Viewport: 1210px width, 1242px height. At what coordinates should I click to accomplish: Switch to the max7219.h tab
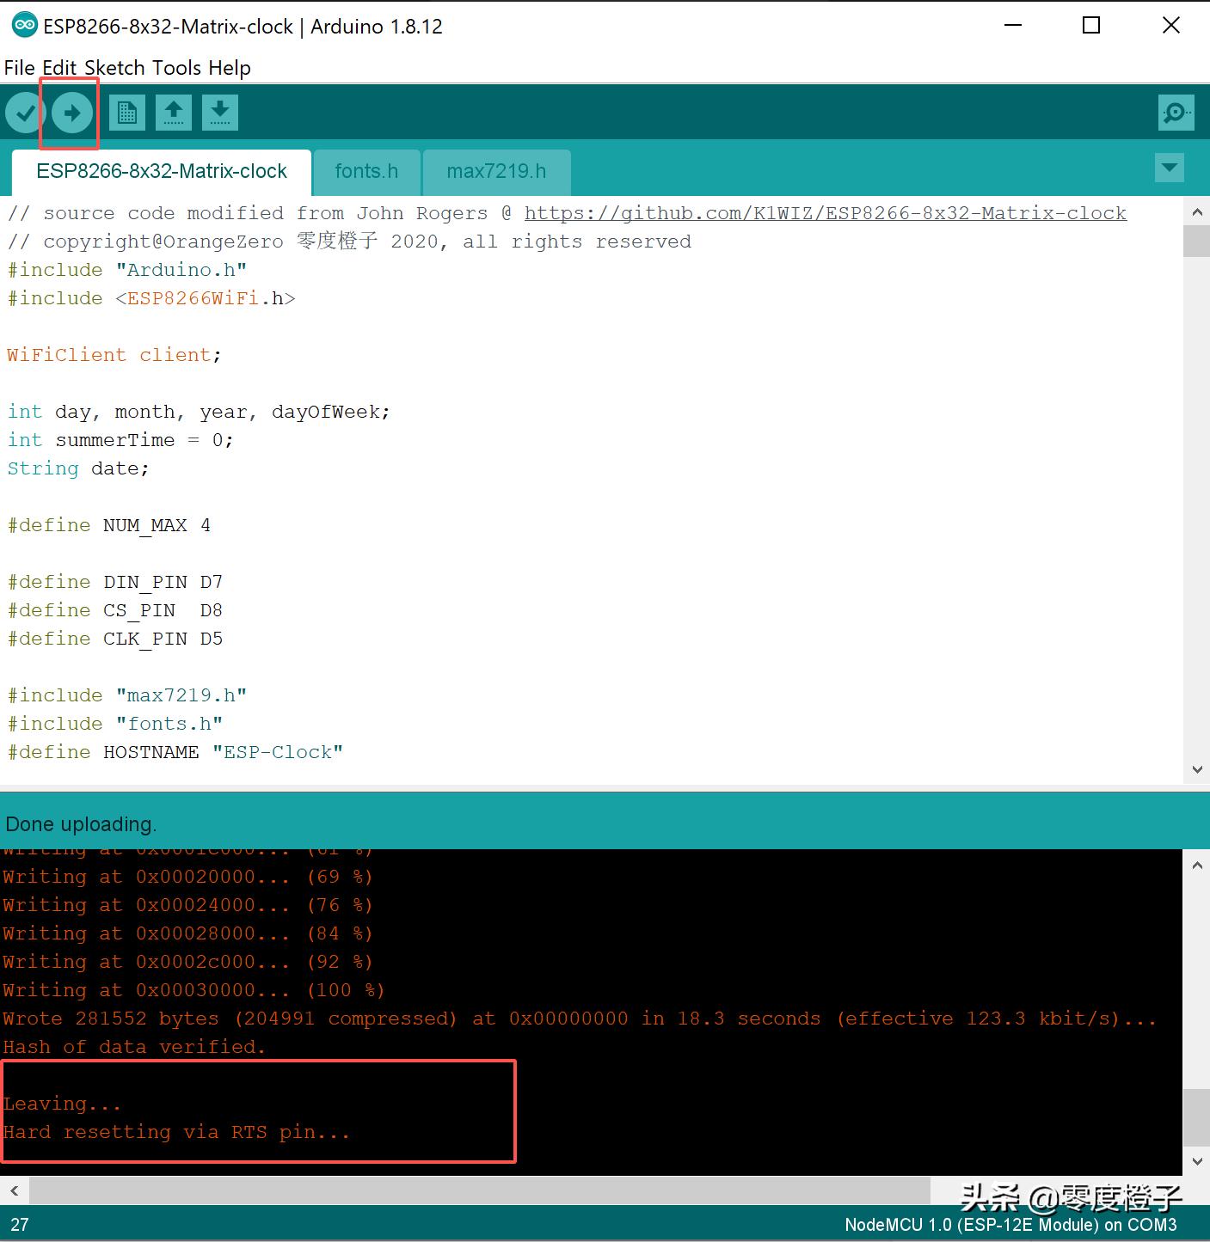[496, 171]
